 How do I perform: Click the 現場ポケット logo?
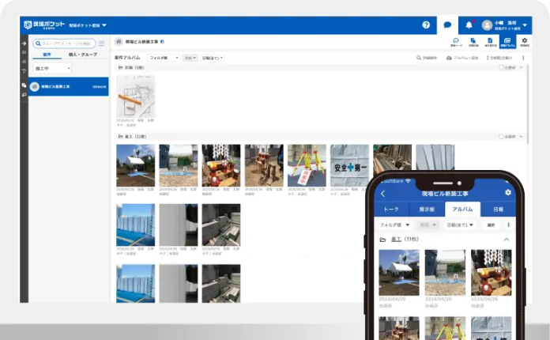tap(44, 25)
